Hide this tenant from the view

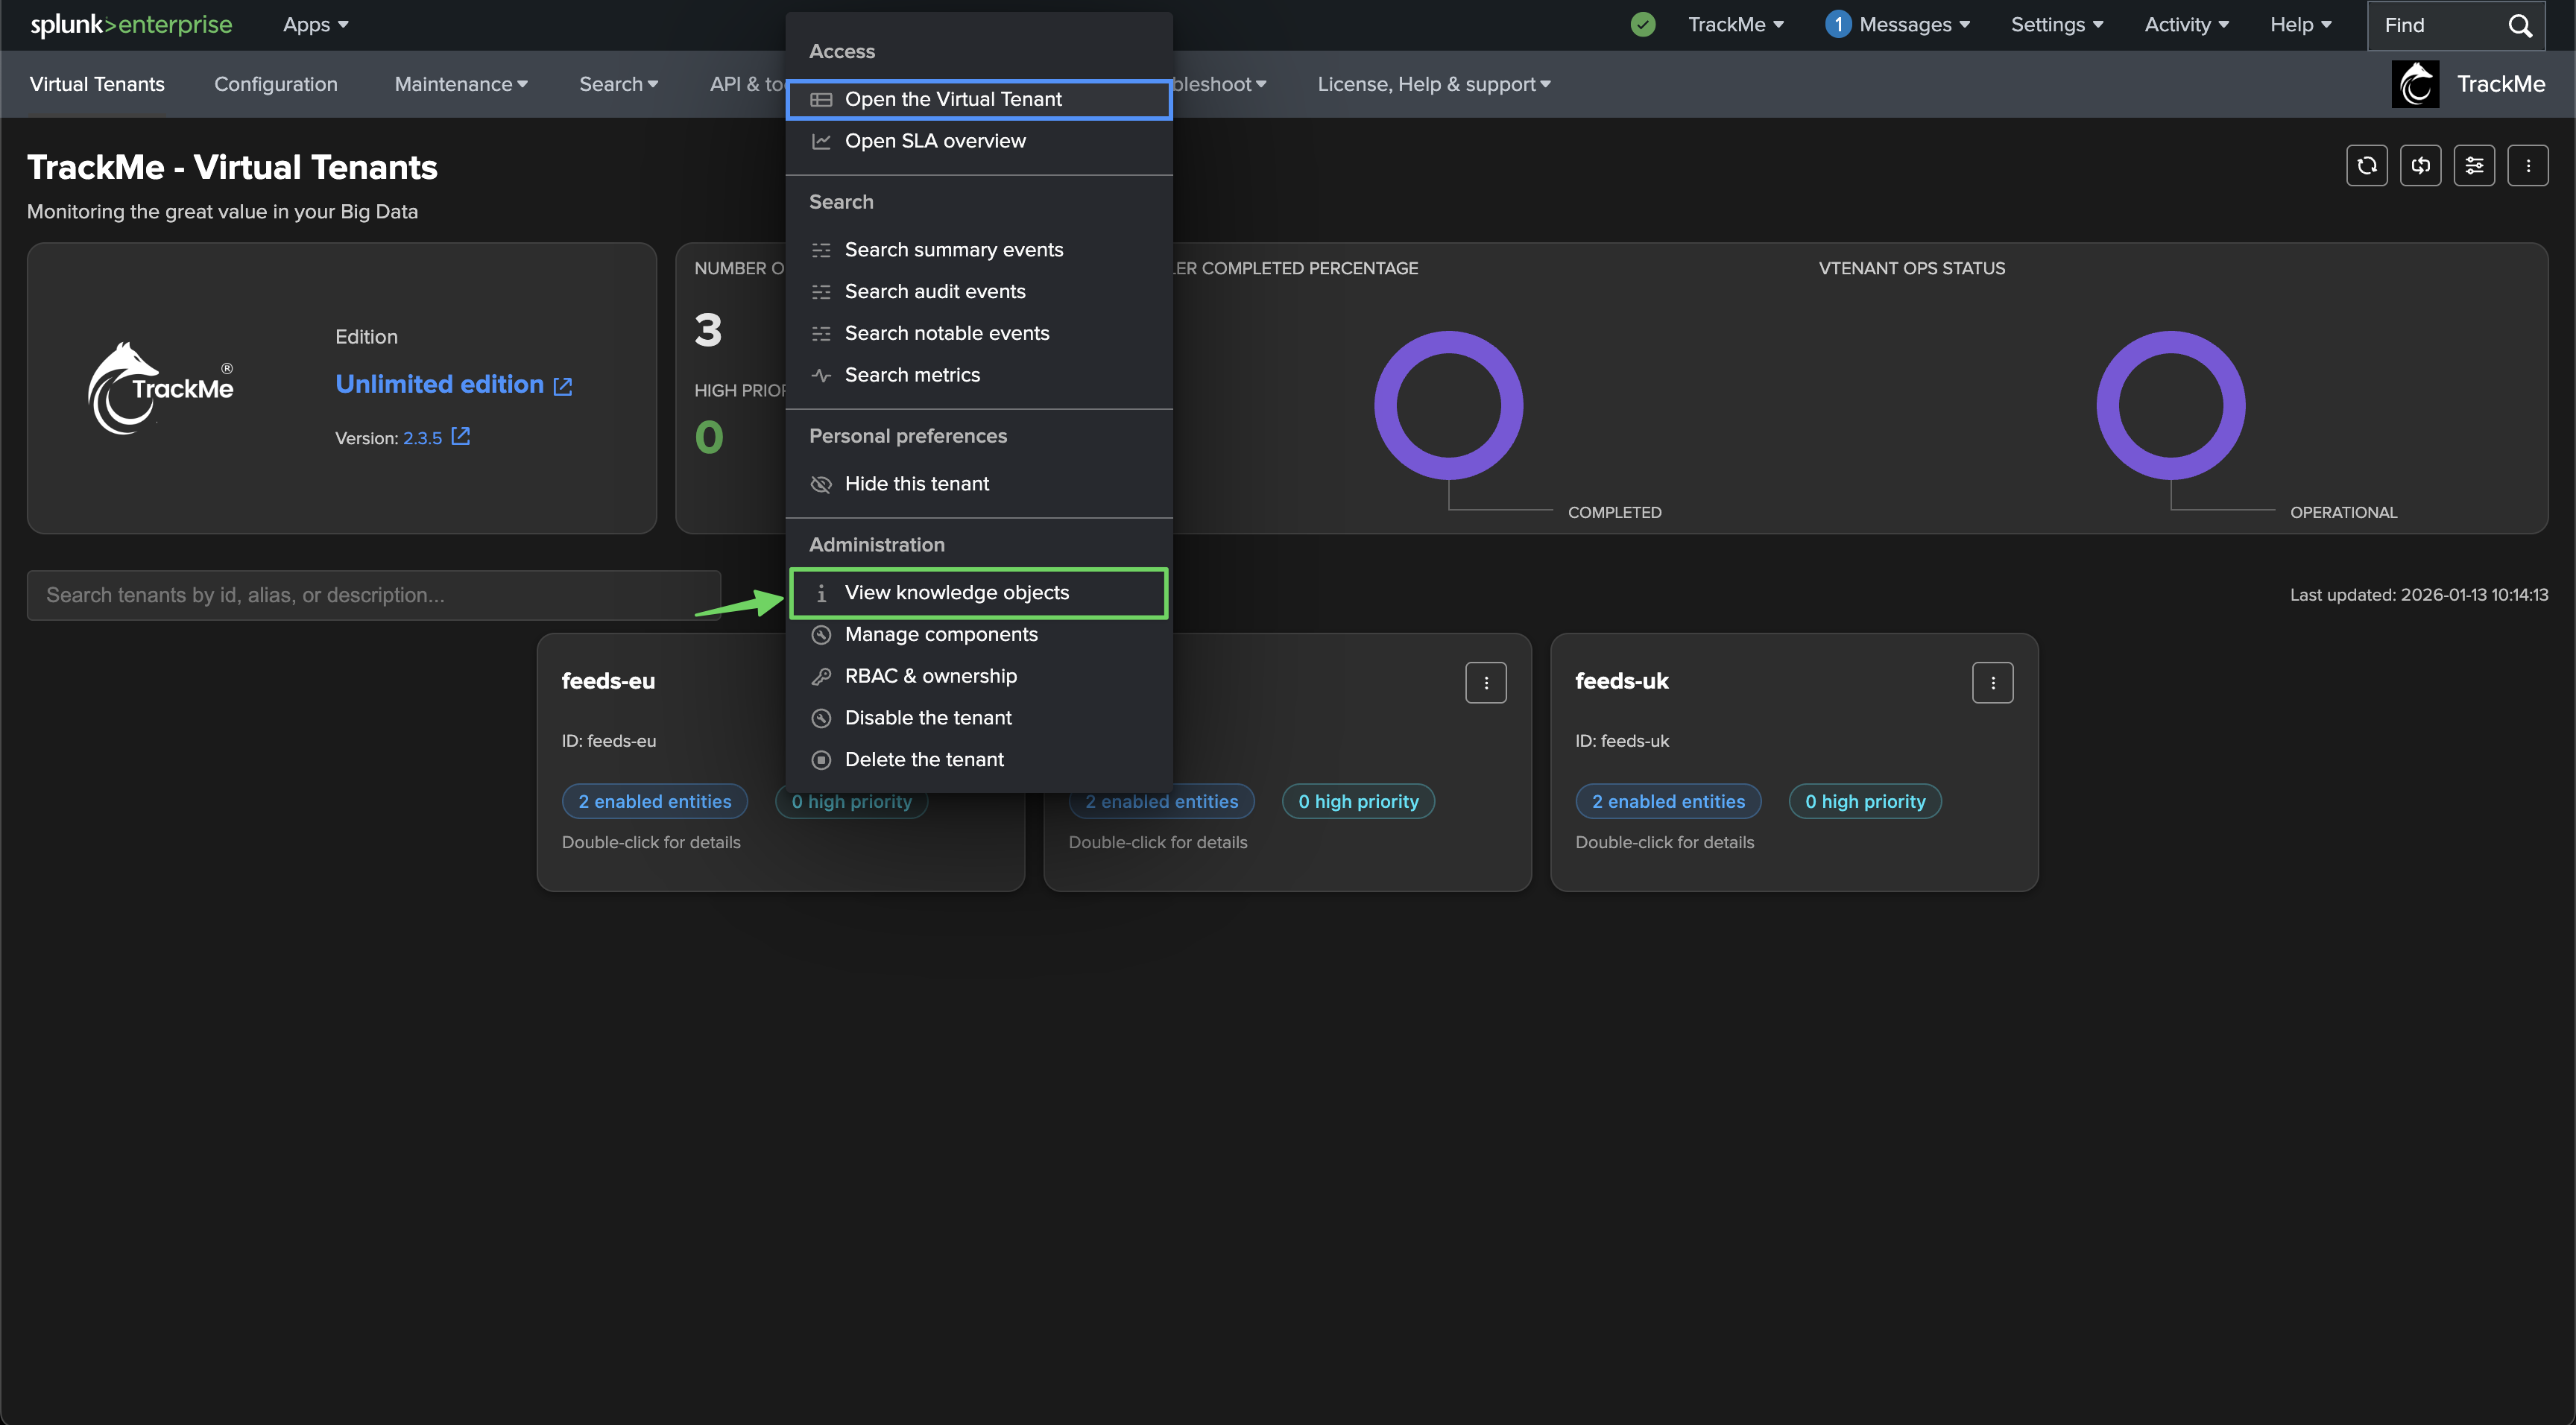click(x=916, y=484)
